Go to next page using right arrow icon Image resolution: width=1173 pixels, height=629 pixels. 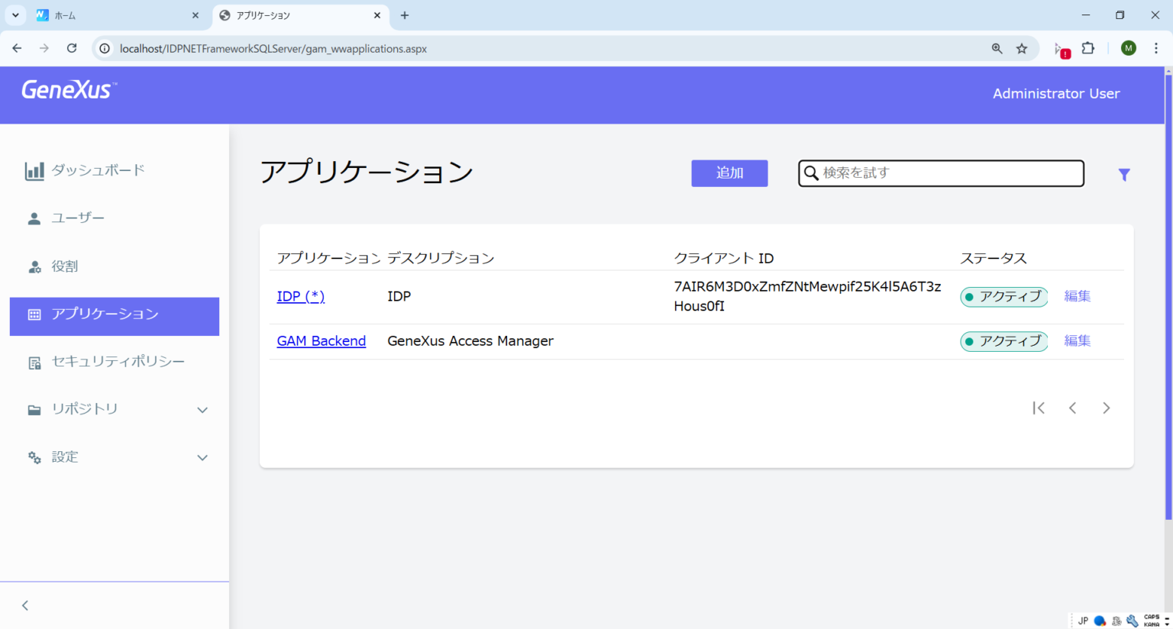click(1106, 408)
